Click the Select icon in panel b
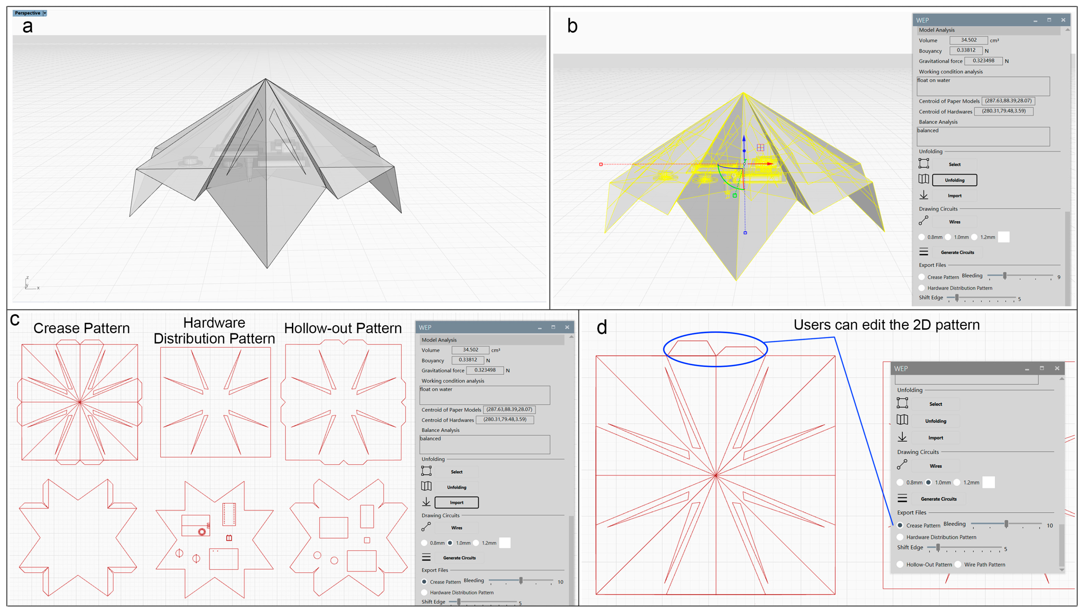 pyautogui.click(x=923, y=163)
